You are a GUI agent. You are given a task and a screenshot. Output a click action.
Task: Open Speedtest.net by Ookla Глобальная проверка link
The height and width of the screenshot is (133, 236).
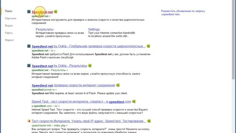88,46
